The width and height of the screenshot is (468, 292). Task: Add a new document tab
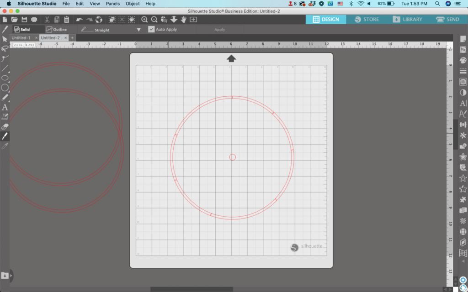(72, 38)
